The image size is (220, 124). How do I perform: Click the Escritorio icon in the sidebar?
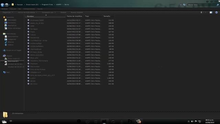[6, 23]
